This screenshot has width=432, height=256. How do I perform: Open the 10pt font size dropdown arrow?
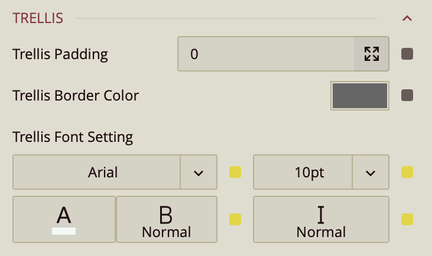pyautogui.click(x=371, y=173)
